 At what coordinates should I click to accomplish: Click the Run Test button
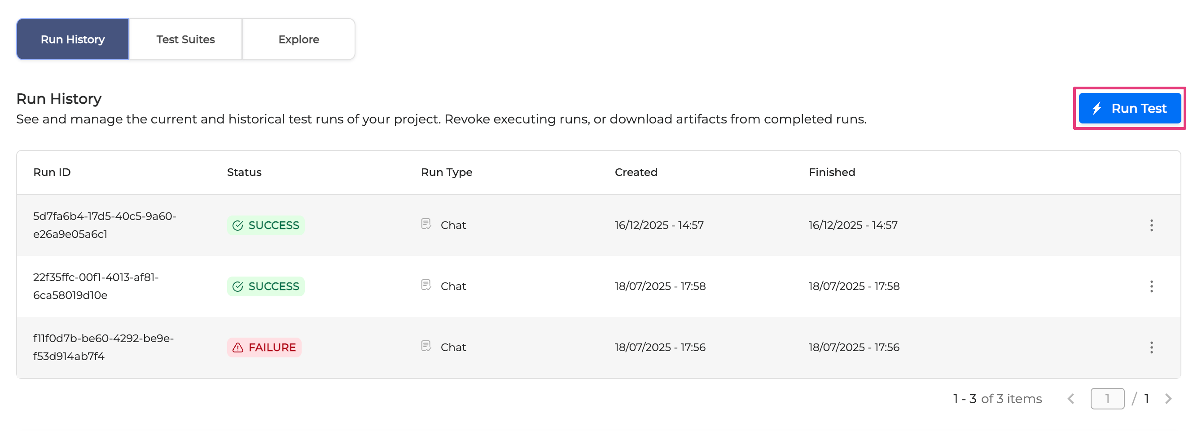coord(1129,108)
